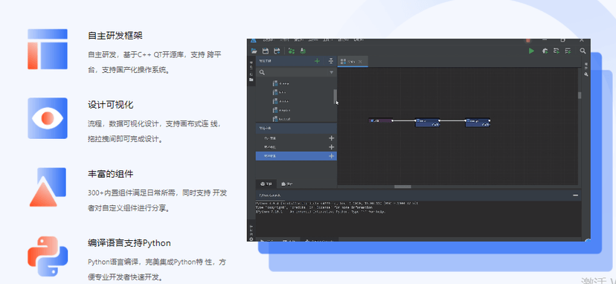Click the collapse-all icon beside green plus
The image size is (616, 284).
point(331,61)
